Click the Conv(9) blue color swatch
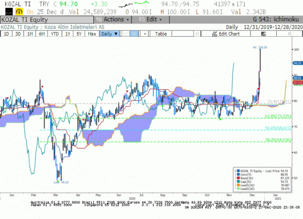Screen dimensions: 303x219 click(x=239, y=175)
